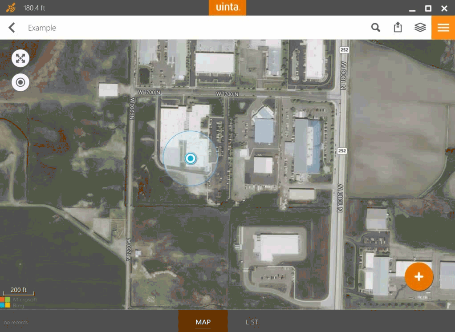The image size is (455, 332).
Task: Add new record with orange plus button
Action: [x=418, y=277]
